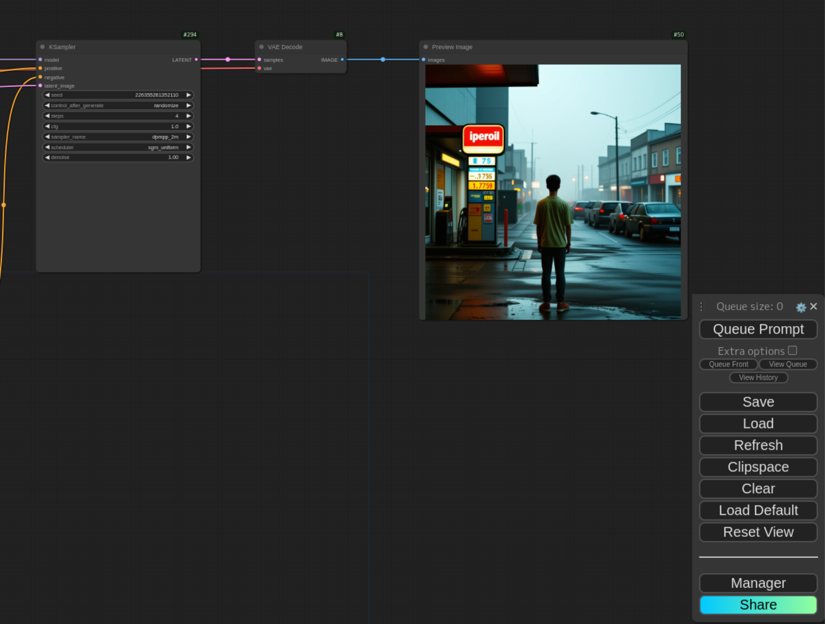Click KSampler model input socket

[x=41, y=60]
